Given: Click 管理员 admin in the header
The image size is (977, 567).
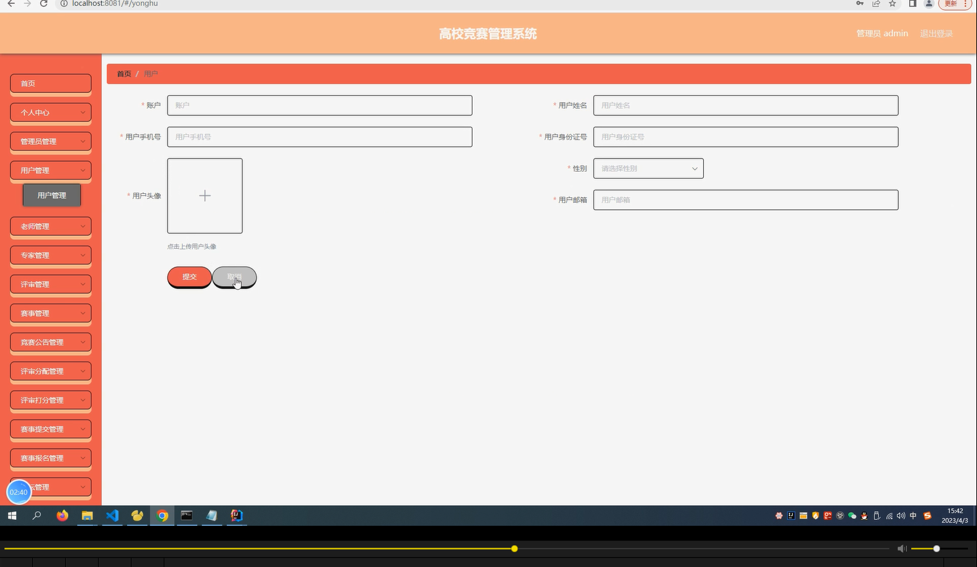Looking at the screenshot, I should [882, 34].
